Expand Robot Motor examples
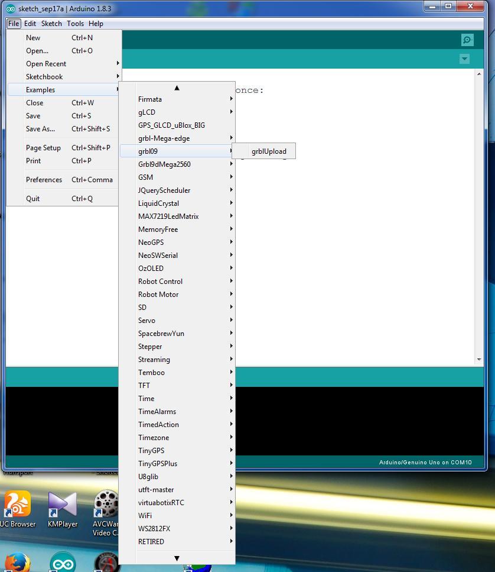Image resolution: width=495 pixels, height=572 pixels. click(177, 295)
